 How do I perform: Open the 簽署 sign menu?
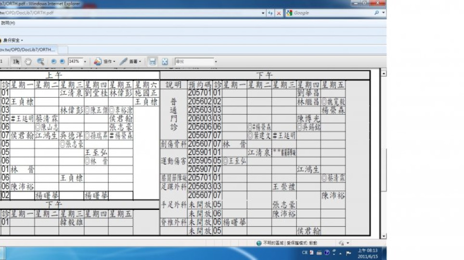click(x=130, y=62)
